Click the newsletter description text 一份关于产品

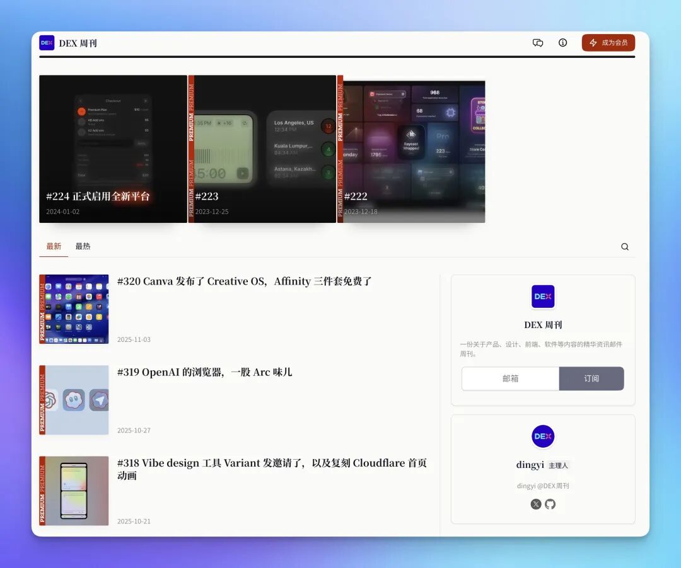pos(541,349)
